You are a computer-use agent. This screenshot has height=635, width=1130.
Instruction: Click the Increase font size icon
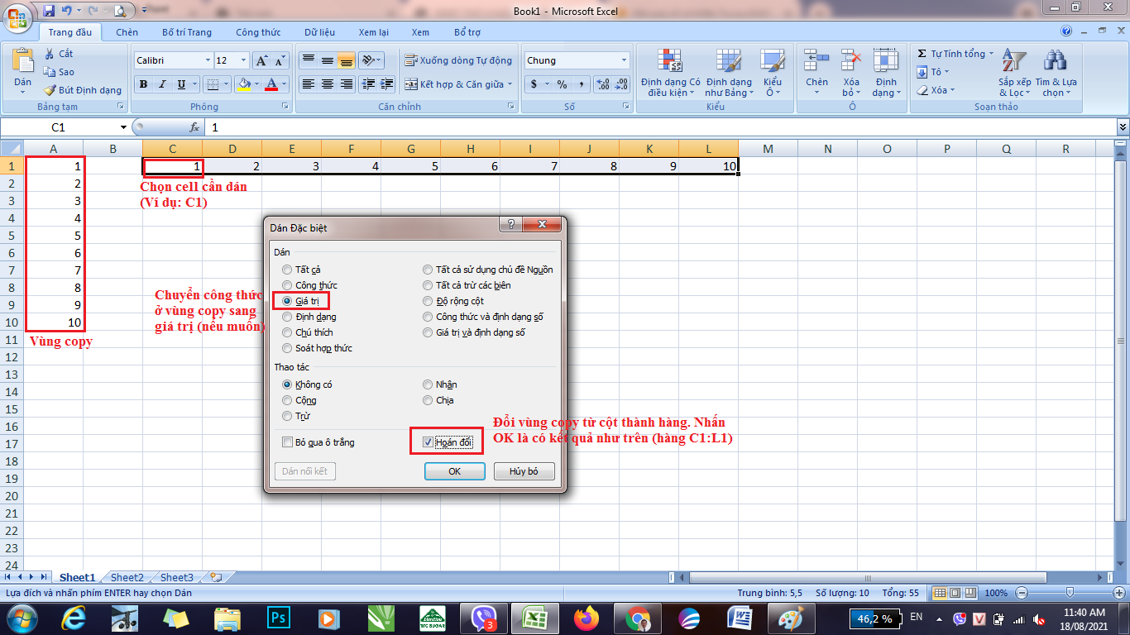click(261, 60)
